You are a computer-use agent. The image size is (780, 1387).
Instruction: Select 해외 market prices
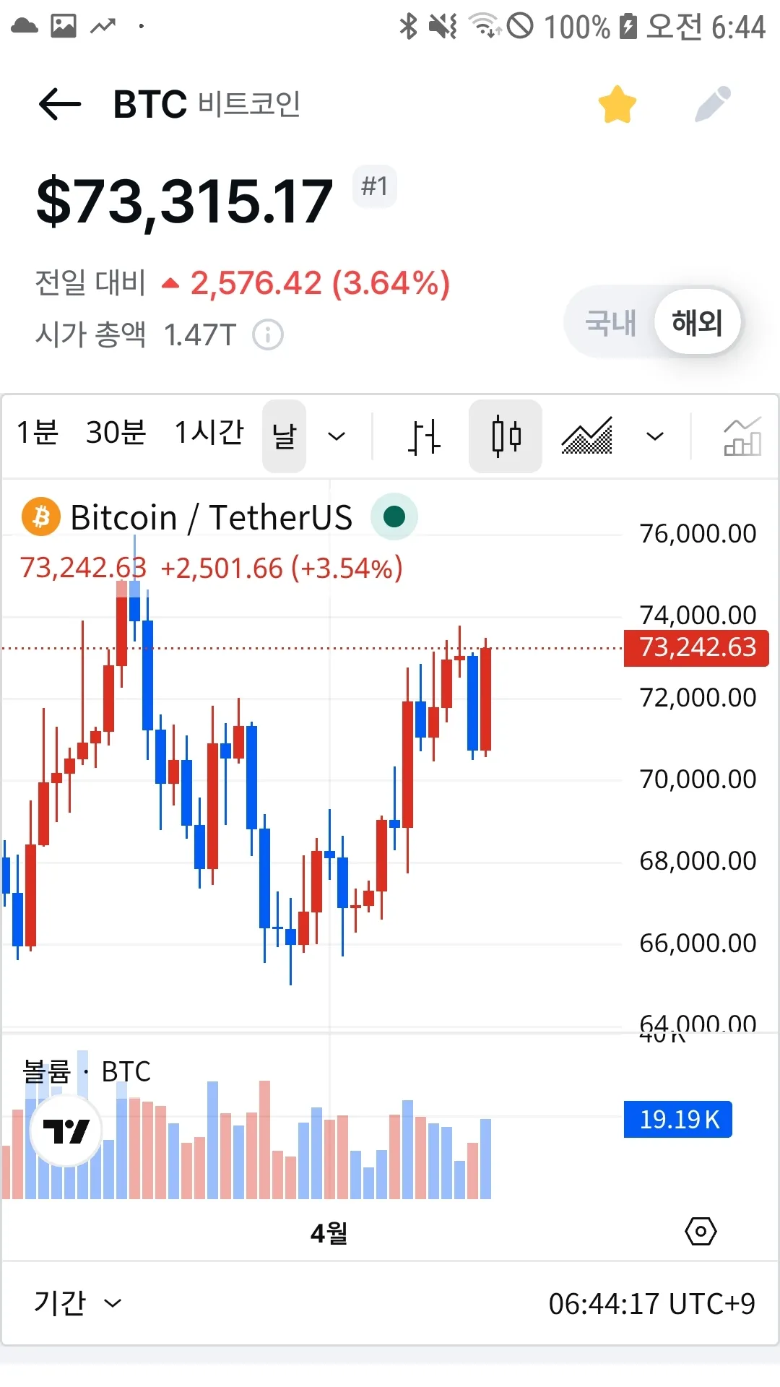697,322
